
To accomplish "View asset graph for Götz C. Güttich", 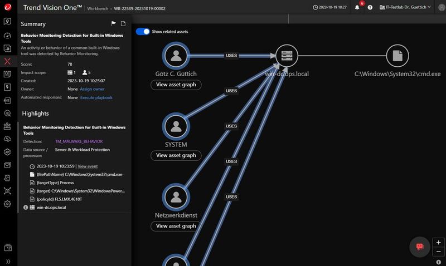I will (176, 85).
